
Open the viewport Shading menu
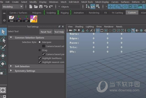(x=79, y=26)
